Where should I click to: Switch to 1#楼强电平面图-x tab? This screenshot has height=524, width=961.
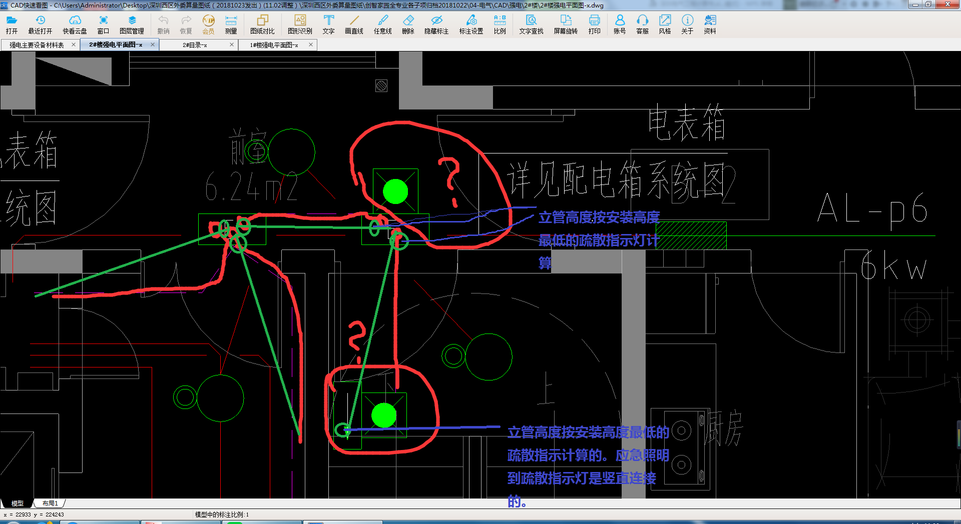tap(274, 45)
